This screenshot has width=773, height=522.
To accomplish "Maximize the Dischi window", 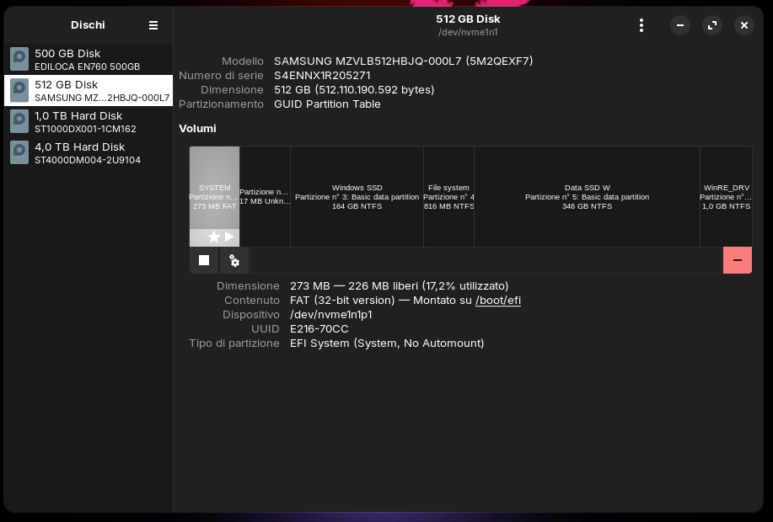I will tap(712, 25).
